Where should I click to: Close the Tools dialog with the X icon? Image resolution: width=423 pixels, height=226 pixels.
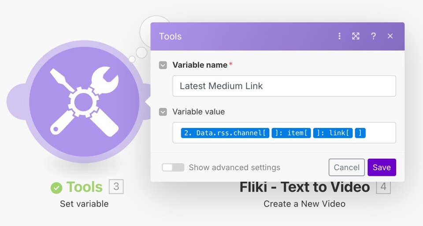(390, 36)
